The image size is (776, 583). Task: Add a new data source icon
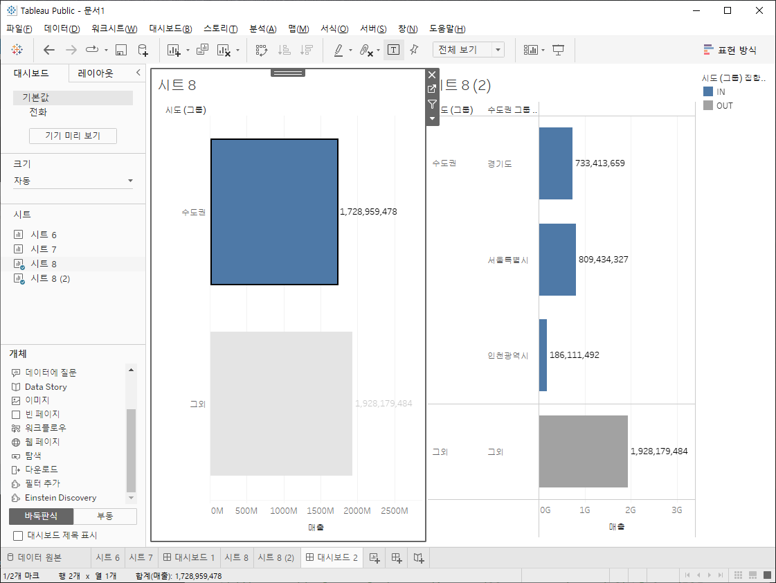click(143, 49)
